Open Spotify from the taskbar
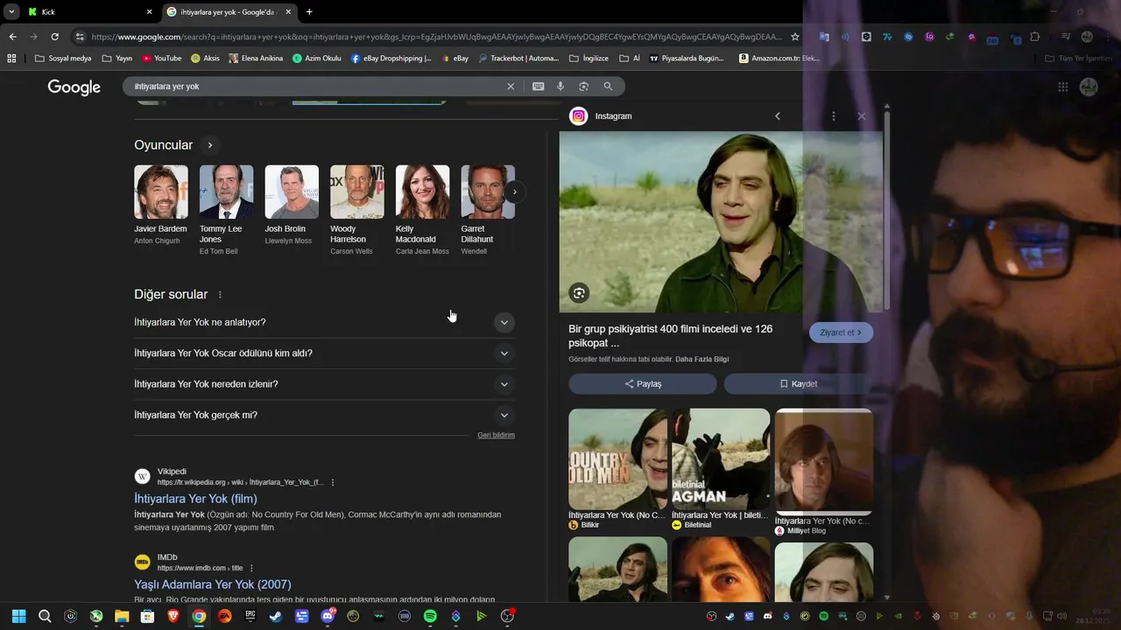The width and height of the screenshot is (1121, 630). [x=430, y=616]
